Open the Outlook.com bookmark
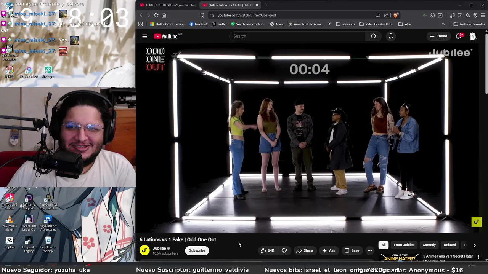This screenshot has height=274, width=488. click(x=167, y=24)
